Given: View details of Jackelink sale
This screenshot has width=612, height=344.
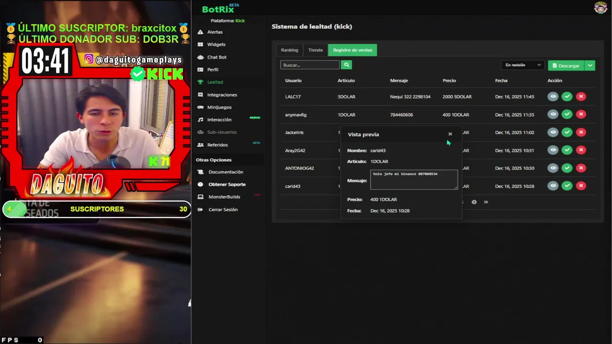Looking at the screenshot, I should (553, 132).
